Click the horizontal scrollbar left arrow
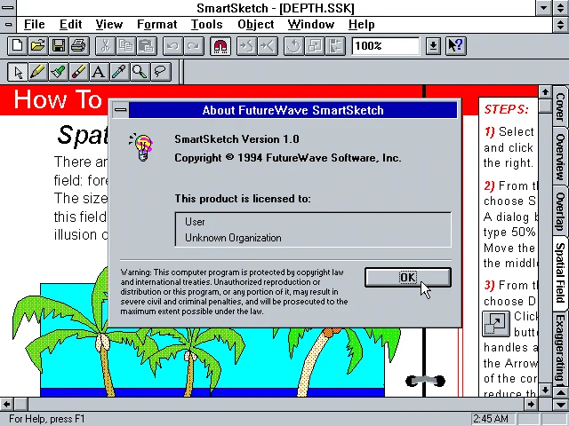Screen dimensions: 569x426 click(6, 404)
